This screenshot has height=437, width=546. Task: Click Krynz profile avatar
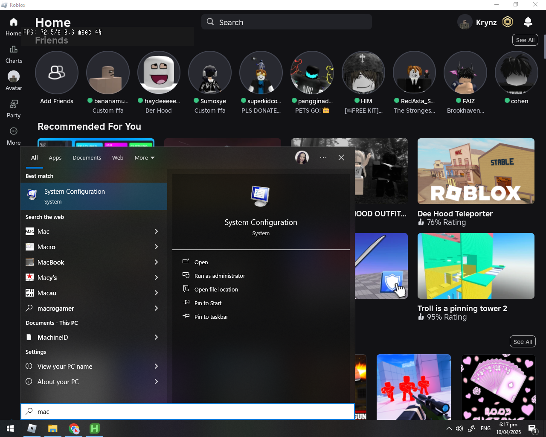[465, 22]
